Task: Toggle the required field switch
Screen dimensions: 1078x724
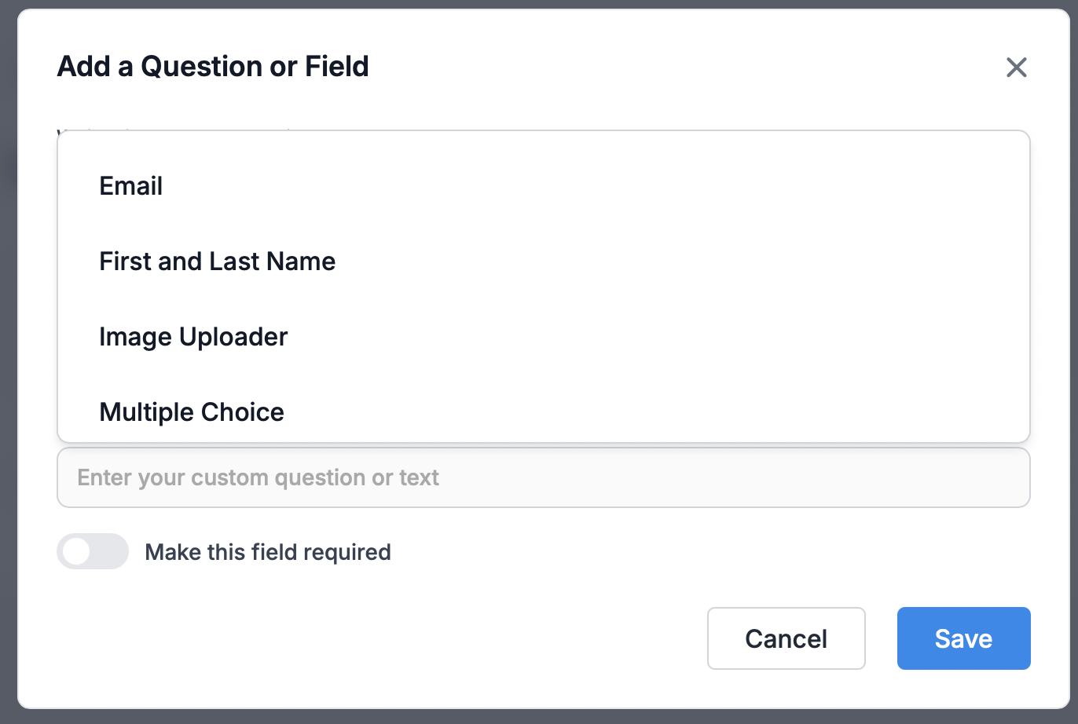Action: click(93, 551)
